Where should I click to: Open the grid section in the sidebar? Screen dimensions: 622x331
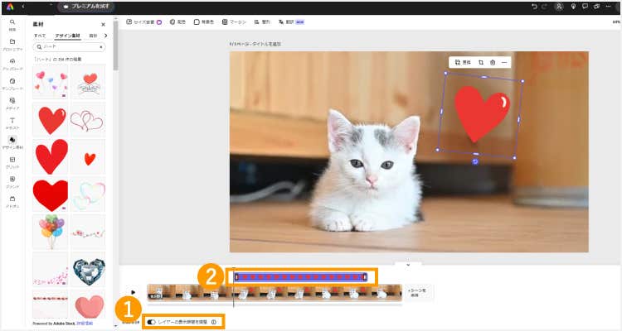(12, 162)
